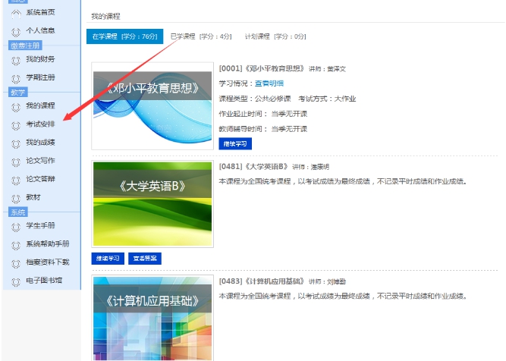
Task: Open the 大学英语B course thumbnail
Action: click(152, 204)
